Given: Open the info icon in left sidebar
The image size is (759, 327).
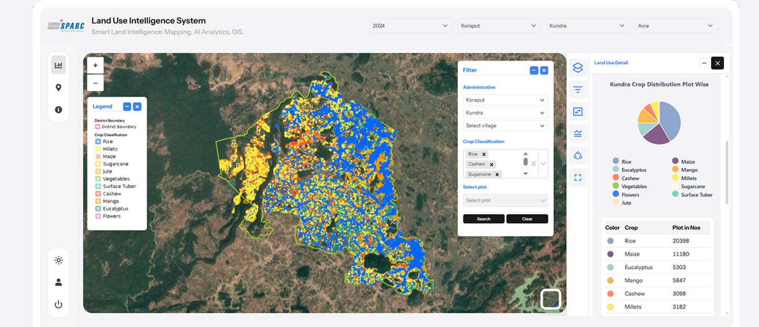Looking at the screenshot, I should coord(59,110).
